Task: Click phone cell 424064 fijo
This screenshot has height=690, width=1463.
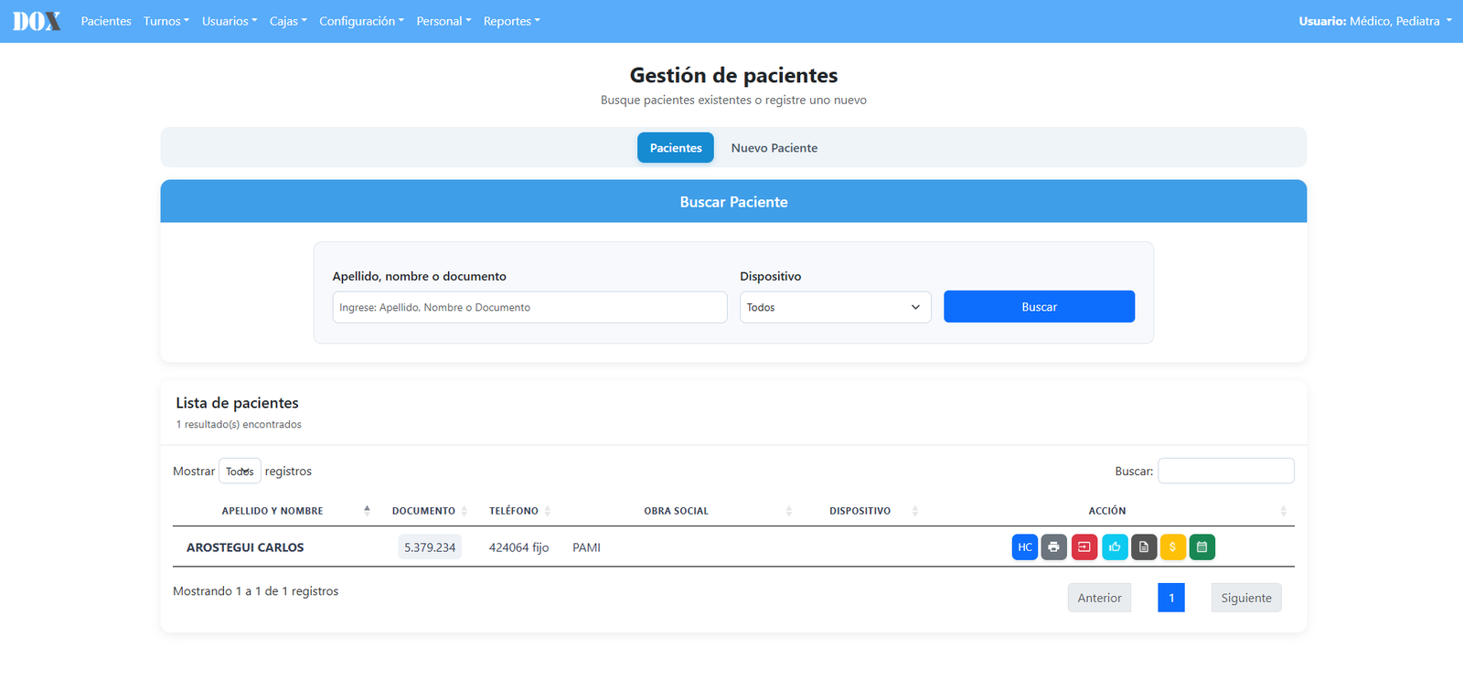Action: [519, 547]
